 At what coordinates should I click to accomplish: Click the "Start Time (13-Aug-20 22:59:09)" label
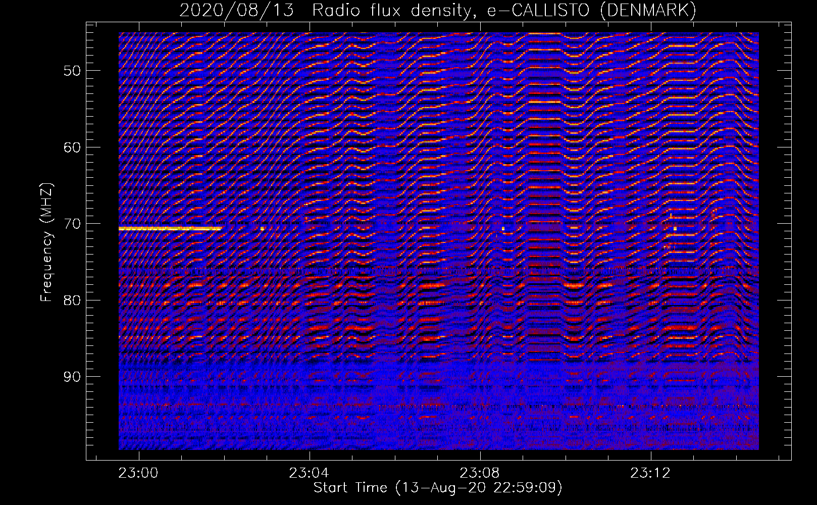point(438,488)
